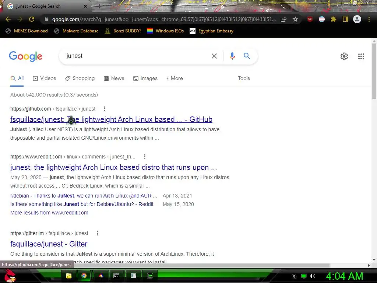This screenshot has height=283, width=377.
Task: Submit search with the magnifier icon
Action: coord(247,56)
